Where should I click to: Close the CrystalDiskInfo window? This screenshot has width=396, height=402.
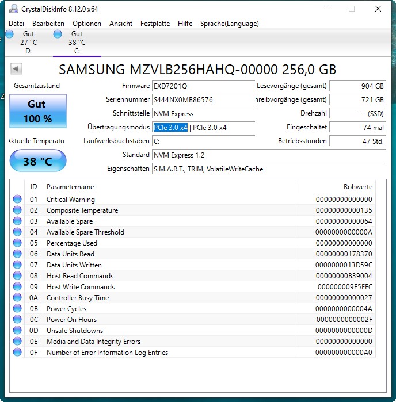[378, 9]
